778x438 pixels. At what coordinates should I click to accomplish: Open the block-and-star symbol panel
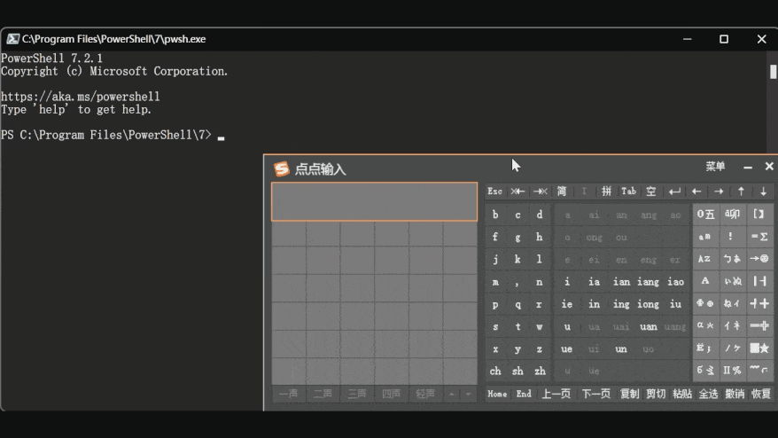759,348
